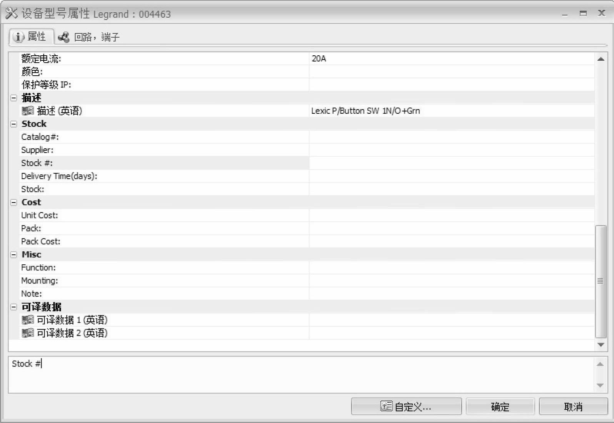The height and width of the screenshot is (423, 614).
Task: Click the 可译数据 2 (英语) value field
Action: pyautogui.click(x=452, y=333)
